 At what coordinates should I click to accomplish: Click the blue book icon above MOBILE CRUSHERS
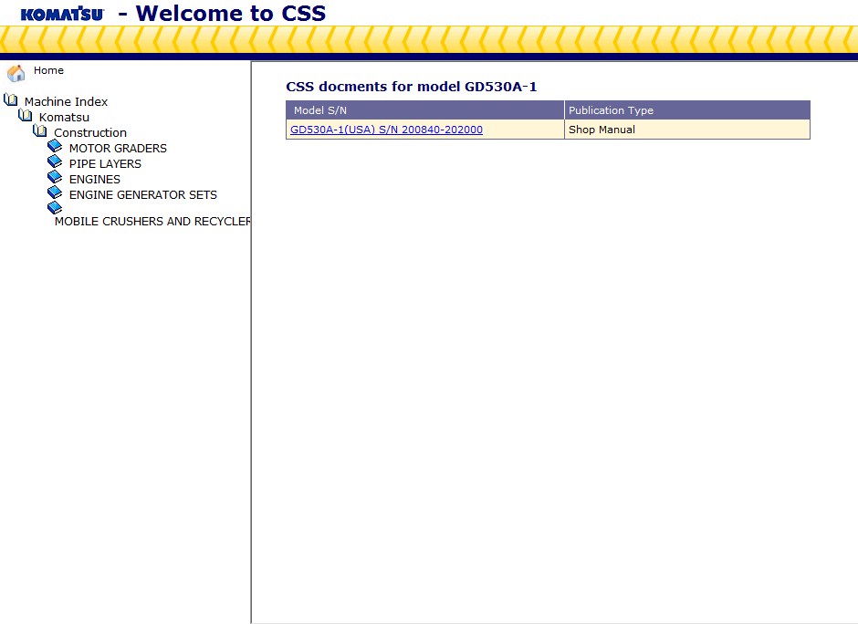(x=55, y=208)
